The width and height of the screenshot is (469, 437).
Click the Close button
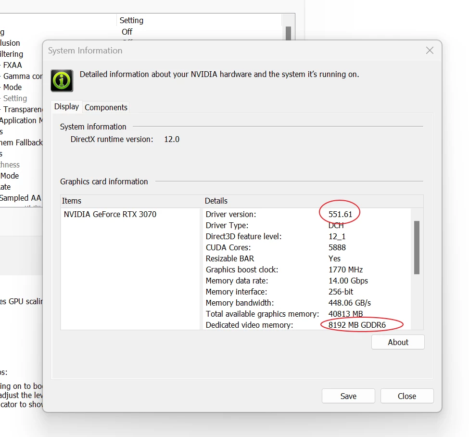click(407, 396)
